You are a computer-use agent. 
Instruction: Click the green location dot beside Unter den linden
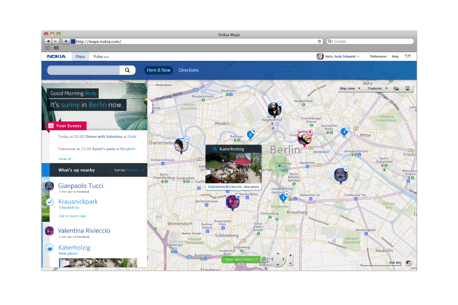coord(264,259)
